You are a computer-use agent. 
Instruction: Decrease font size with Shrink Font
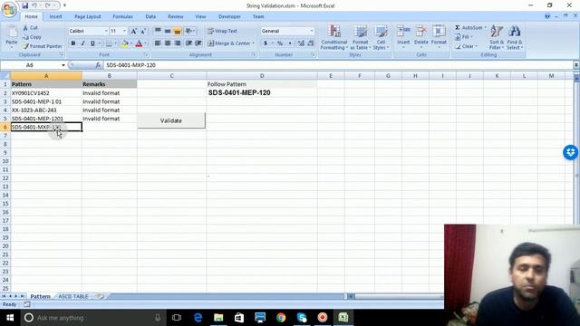click(143, 31)
